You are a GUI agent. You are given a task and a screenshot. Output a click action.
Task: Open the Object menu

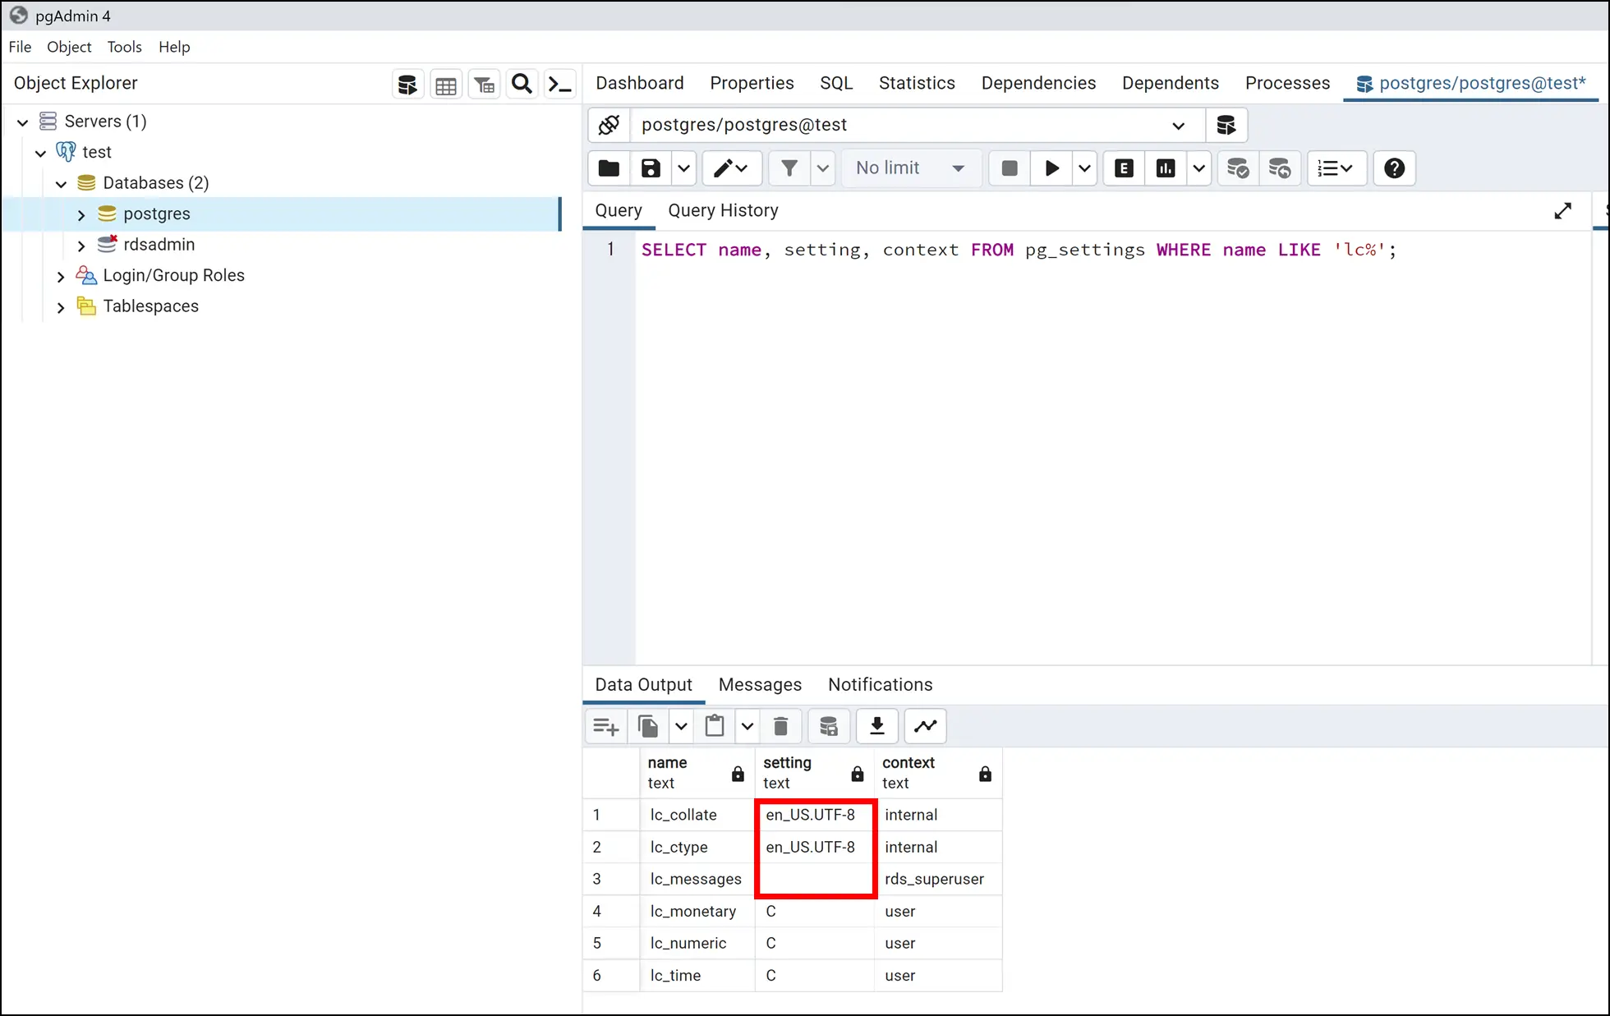click(69, 47)
